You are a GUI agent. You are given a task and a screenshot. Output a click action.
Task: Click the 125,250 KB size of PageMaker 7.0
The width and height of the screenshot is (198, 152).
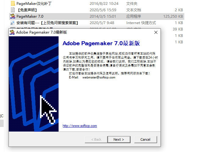pyautogui.click(x=173, y=16)
